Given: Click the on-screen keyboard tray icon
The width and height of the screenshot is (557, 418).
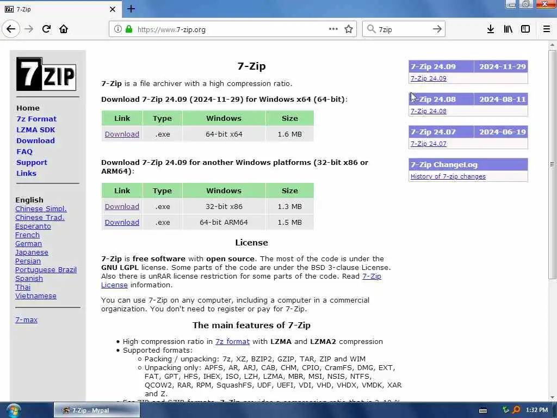Looking at the screenshot, I should click(x=483, y=410).
